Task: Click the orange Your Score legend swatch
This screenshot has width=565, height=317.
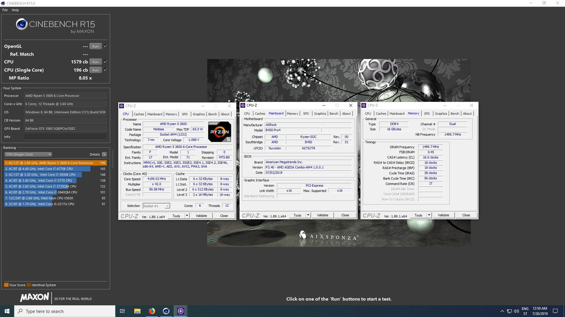Action: [x=6, y=285]
